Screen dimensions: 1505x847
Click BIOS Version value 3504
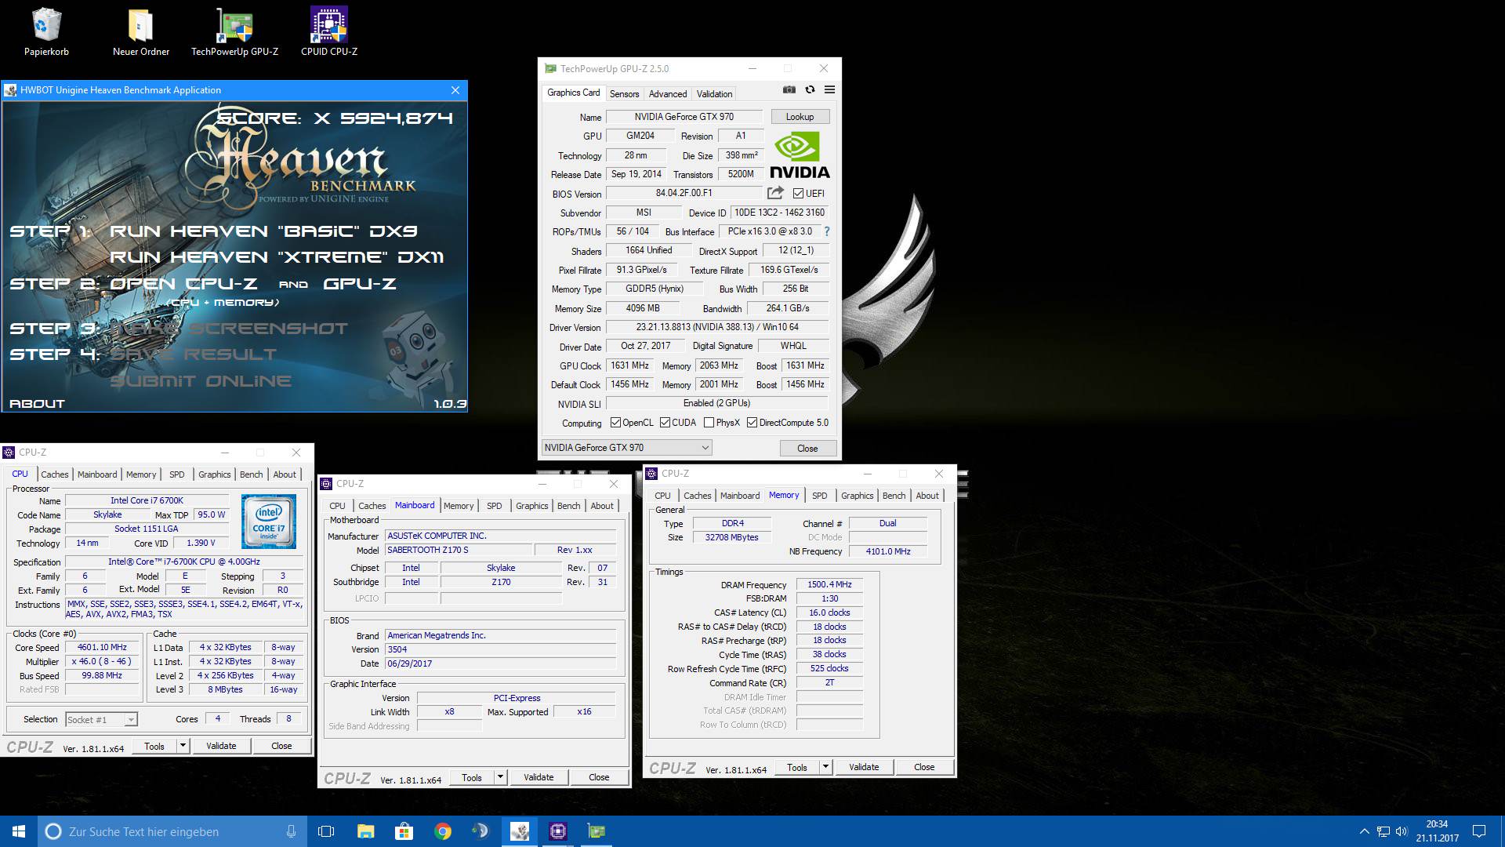(500, 649)
